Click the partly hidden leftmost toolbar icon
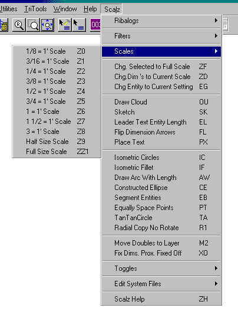 tap(4, 25)
